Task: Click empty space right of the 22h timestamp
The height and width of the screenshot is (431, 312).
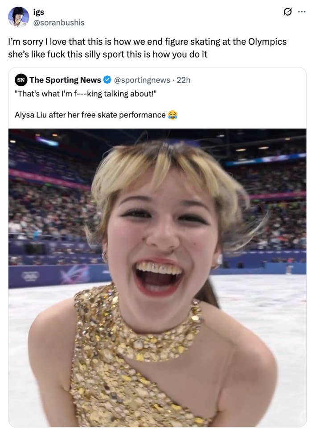Action: click(245, 80)
